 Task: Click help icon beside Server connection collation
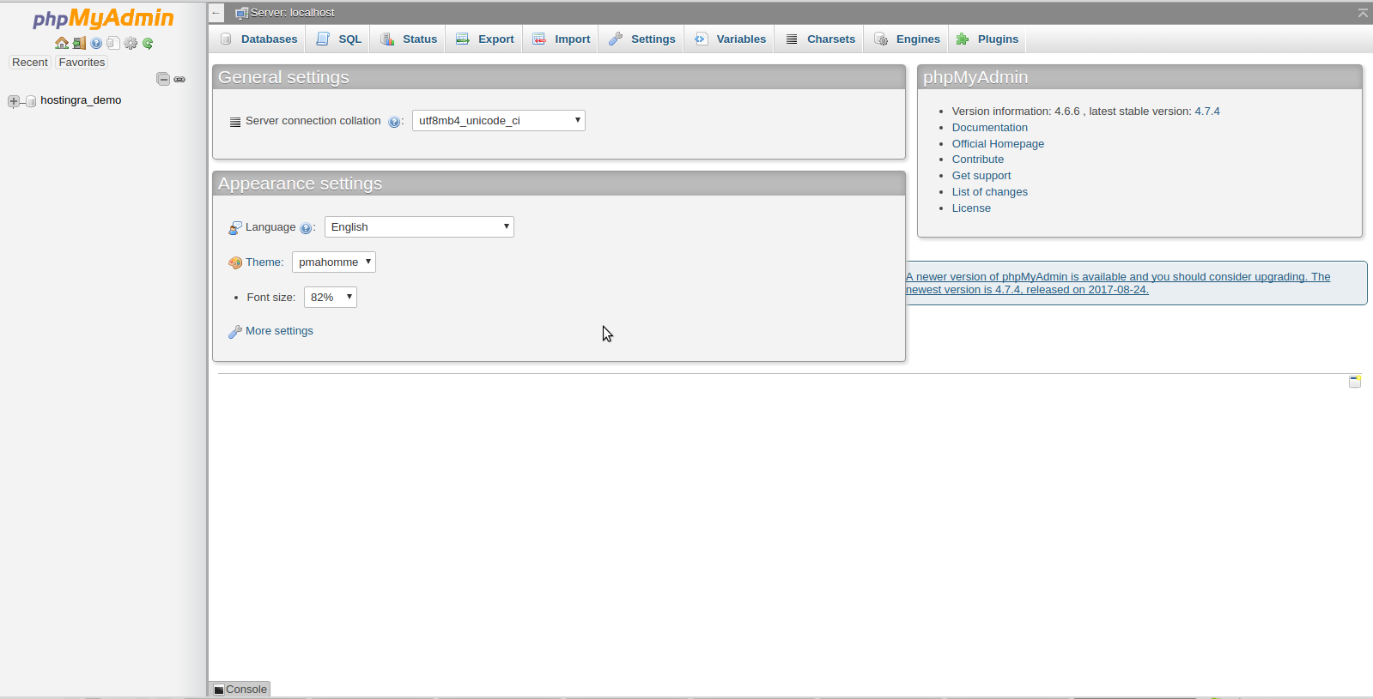(393, 122)
